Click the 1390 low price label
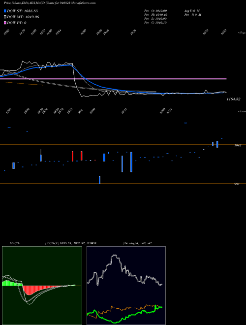Viewport: 246px width, 325px height. coord(27,111)
